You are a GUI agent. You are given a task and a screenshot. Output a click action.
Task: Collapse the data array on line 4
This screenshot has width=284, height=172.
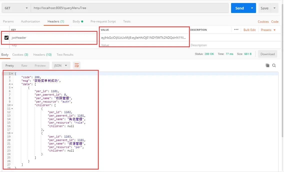pyautogui.click(x=12, y=84)
